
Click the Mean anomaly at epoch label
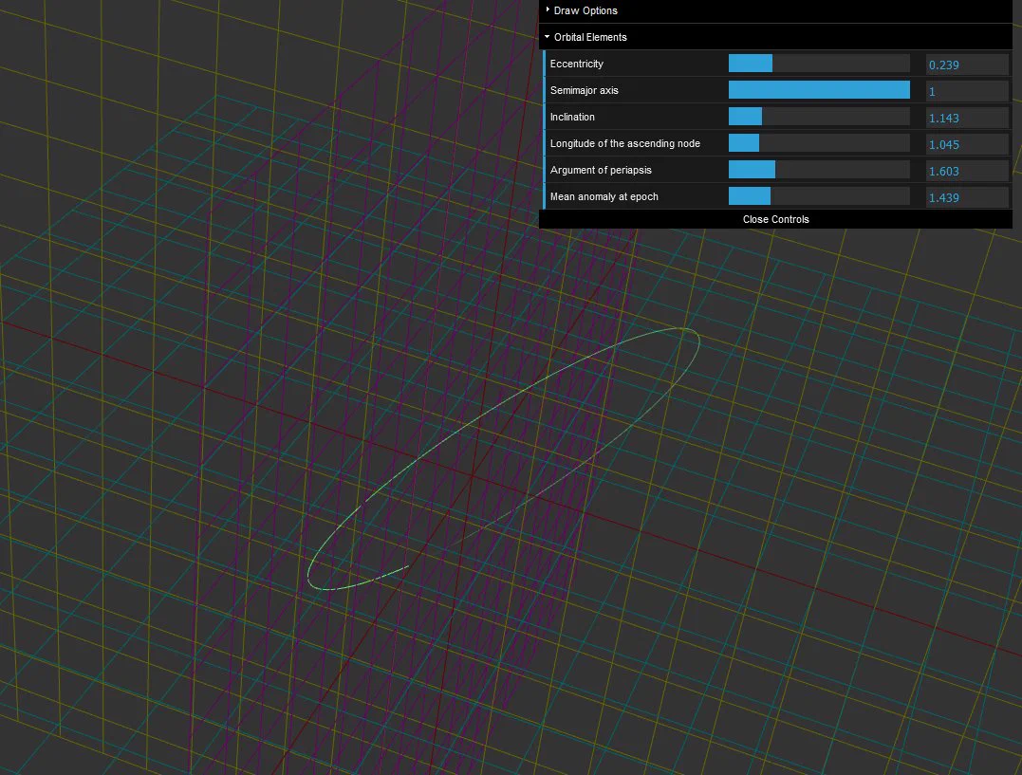(x=604, y=197)
